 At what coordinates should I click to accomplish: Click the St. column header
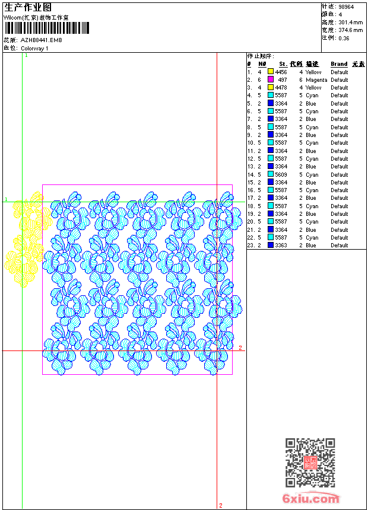(283, 64)
